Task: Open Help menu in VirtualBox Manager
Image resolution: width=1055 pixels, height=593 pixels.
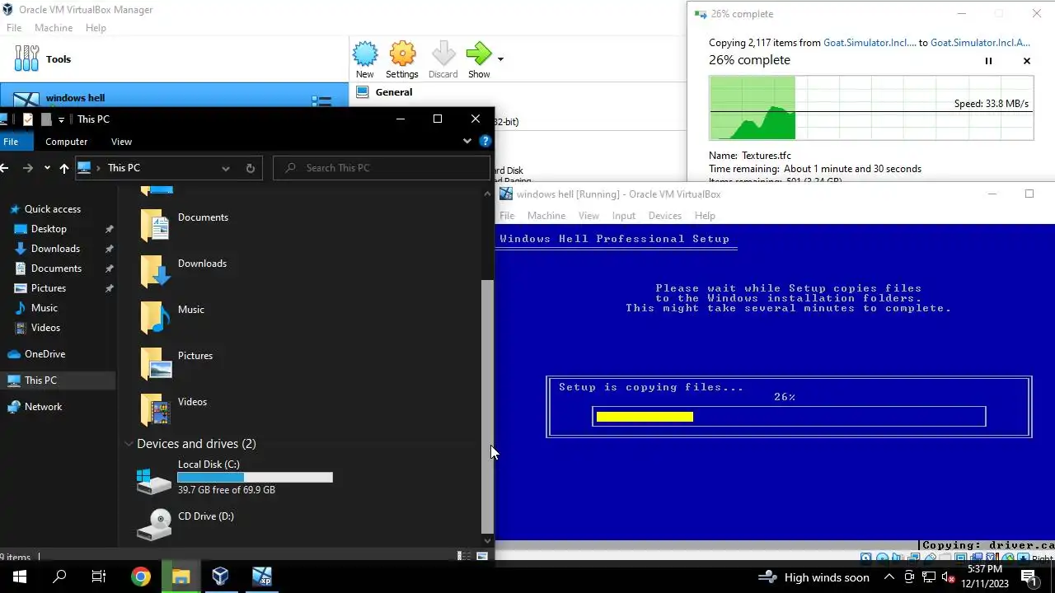Action: click(96, 28)
